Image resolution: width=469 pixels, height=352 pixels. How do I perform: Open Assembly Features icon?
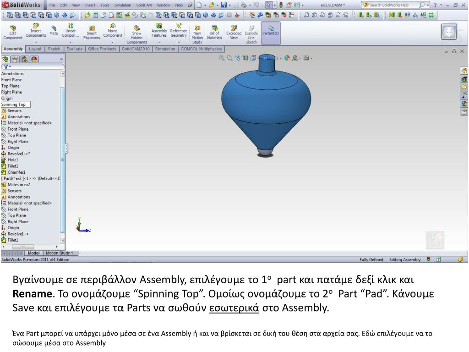(159, 26)
